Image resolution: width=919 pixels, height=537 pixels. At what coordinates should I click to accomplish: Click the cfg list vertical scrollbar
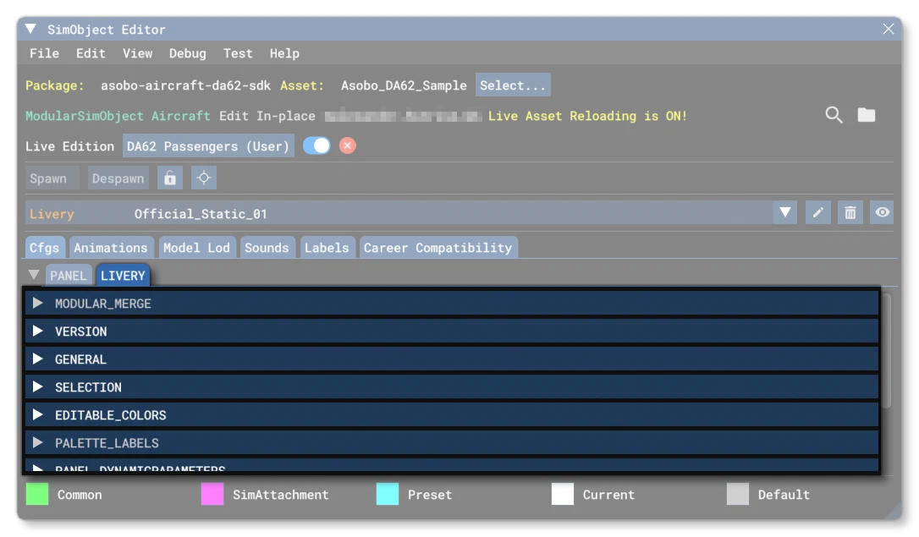tap(886, 351)
